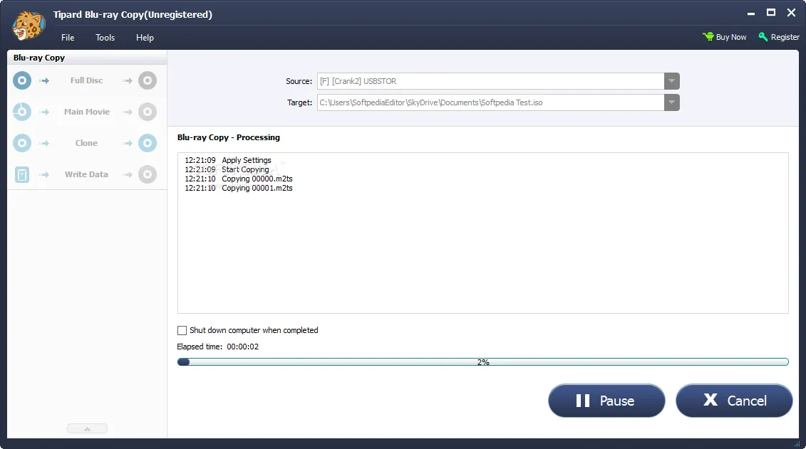The image size is (806, 449).
Task: Open the Tools menu
Action: tap(105, 38)
